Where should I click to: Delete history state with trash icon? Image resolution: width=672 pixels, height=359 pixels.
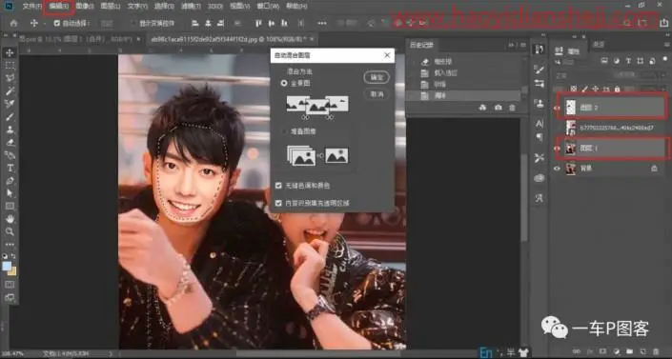tap(512, 108)
